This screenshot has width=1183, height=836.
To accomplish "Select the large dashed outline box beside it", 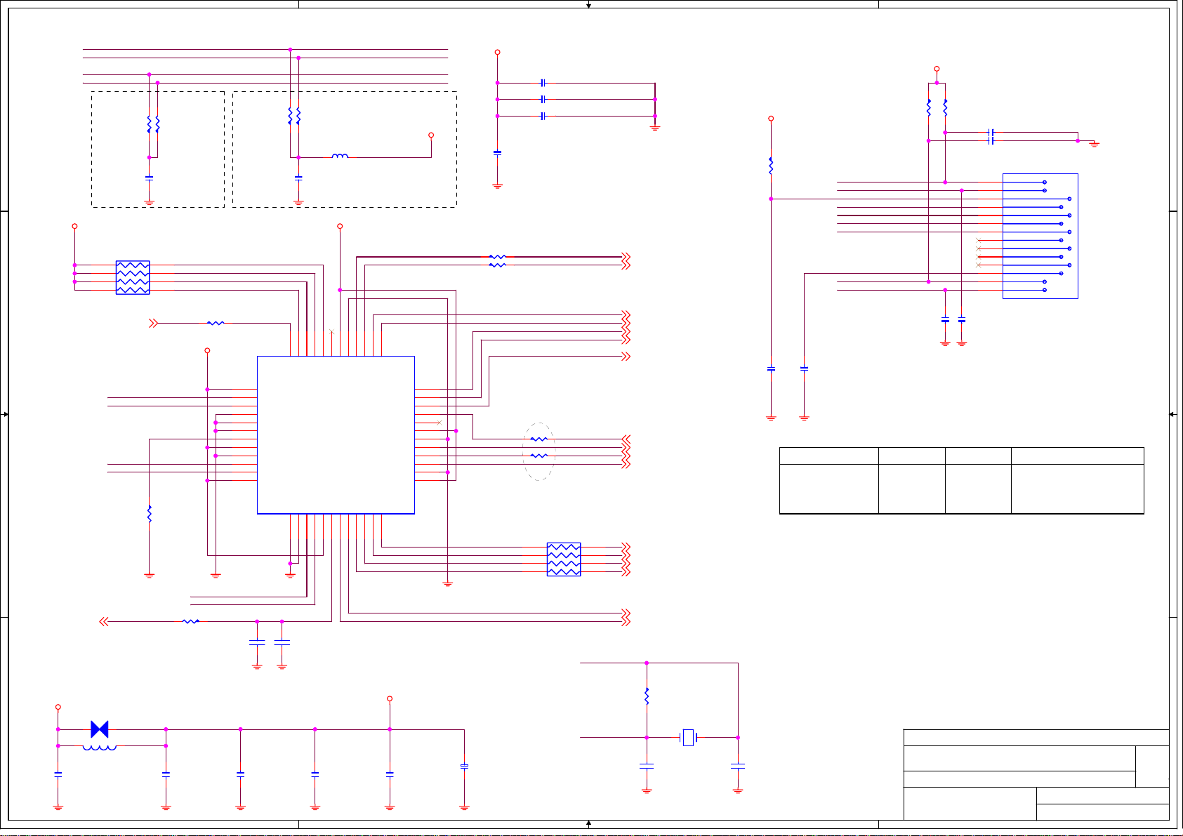I will (345, 149).
